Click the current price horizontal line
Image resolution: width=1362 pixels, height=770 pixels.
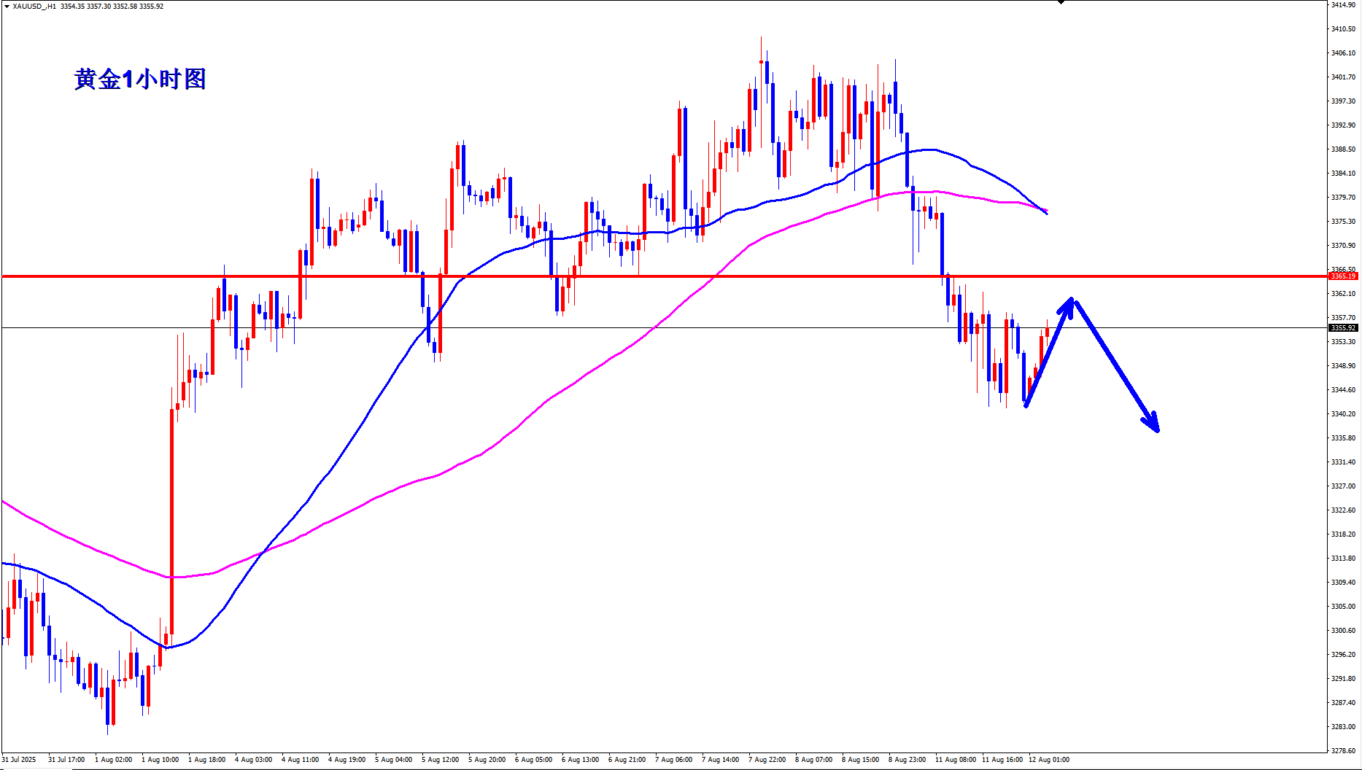[x=664, y=328]
